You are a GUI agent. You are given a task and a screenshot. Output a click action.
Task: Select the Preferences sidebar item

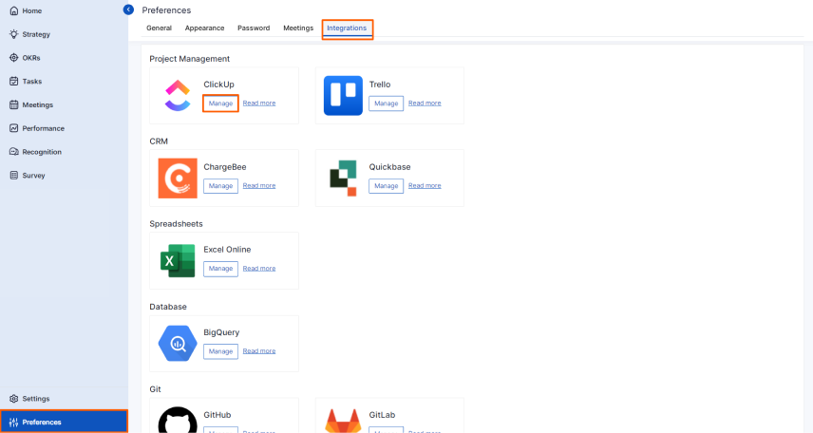click(x=64, y=422)
